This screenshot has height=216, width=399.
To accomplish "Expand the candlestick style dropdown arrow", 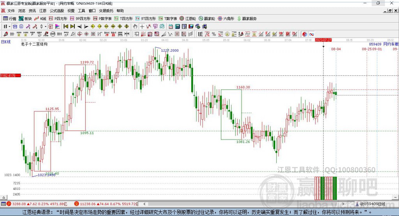I will point(46,27).
